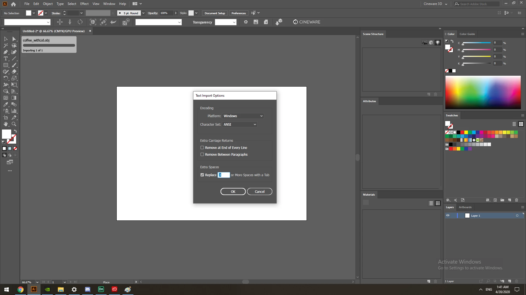Expand the Character Set dropdown
The width and height of the screenshot is (526, 295).
point(239,125)
